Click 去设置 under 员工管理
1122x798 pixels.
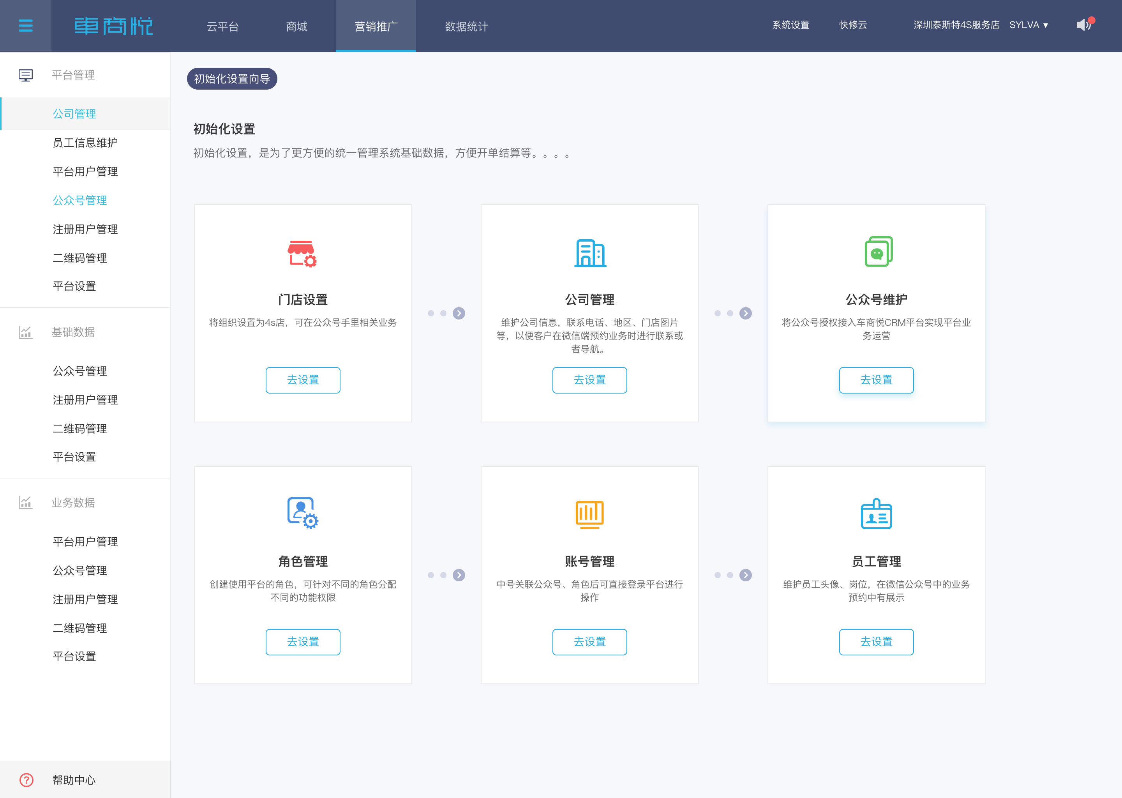(x=877, y=642)
